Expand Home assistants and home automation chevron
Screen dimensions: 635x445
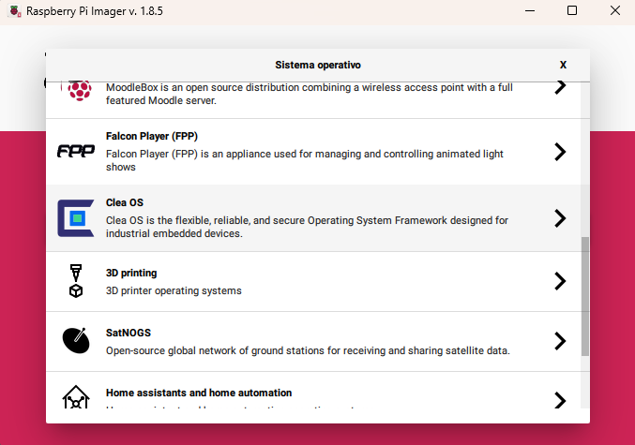560,401
